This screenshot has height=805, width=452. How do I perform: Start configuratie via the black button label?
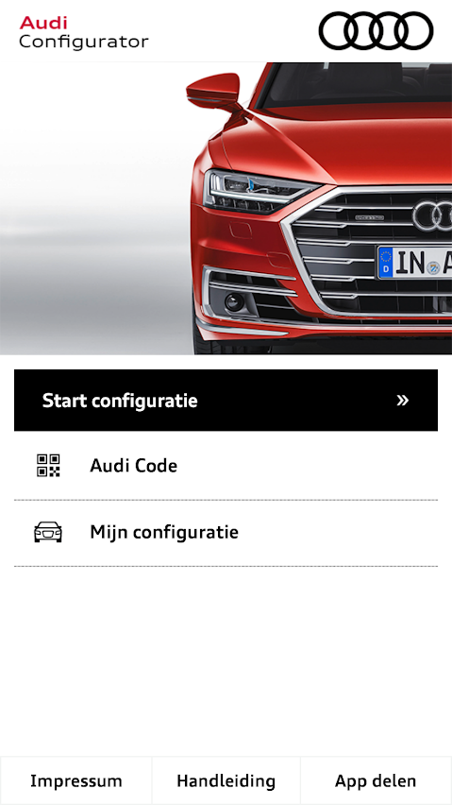point(120,401)
